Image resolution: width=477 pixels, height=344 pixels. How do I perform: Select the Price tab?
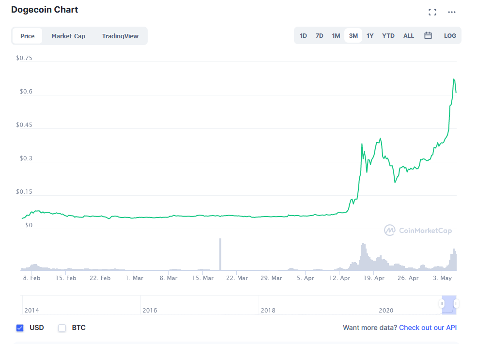tap(28, 36)
